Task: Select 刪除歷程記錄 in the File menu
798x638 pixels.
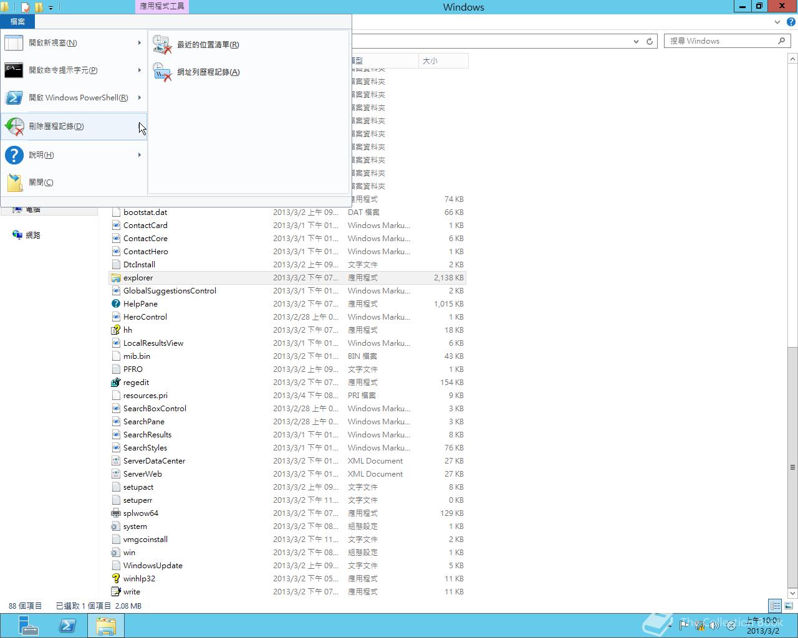Action: tap(74, 126)
